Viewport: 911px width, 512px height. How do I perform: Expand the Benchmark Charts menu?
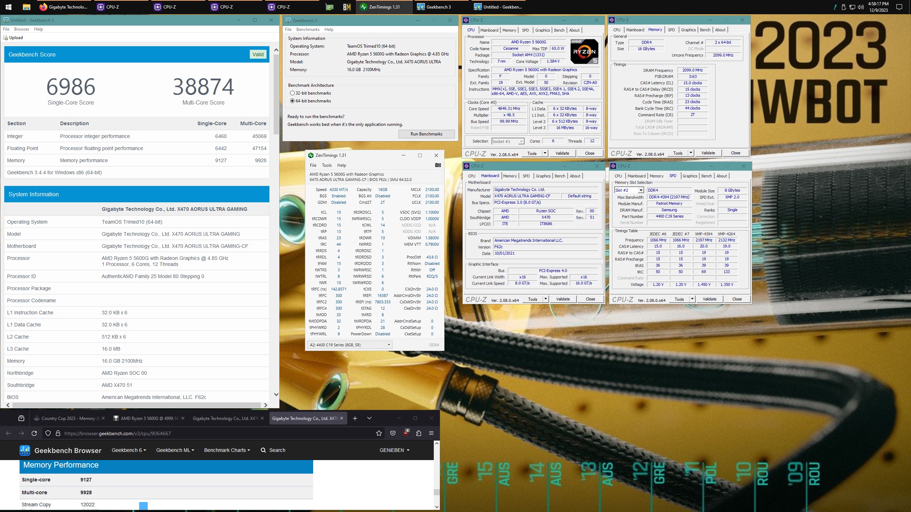(227, 450)
